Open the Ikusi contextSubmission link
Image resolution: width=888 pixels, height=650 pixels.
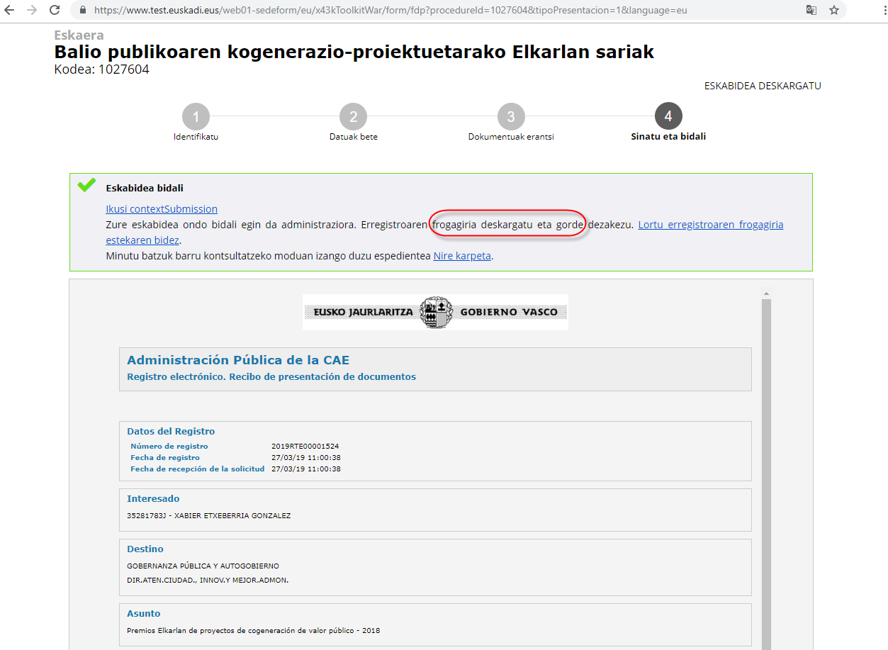click(161, 209)
